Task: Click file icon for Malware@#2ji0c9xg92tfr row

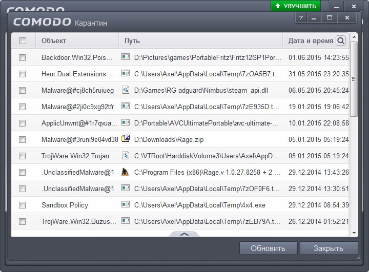Action: point(126,106)
